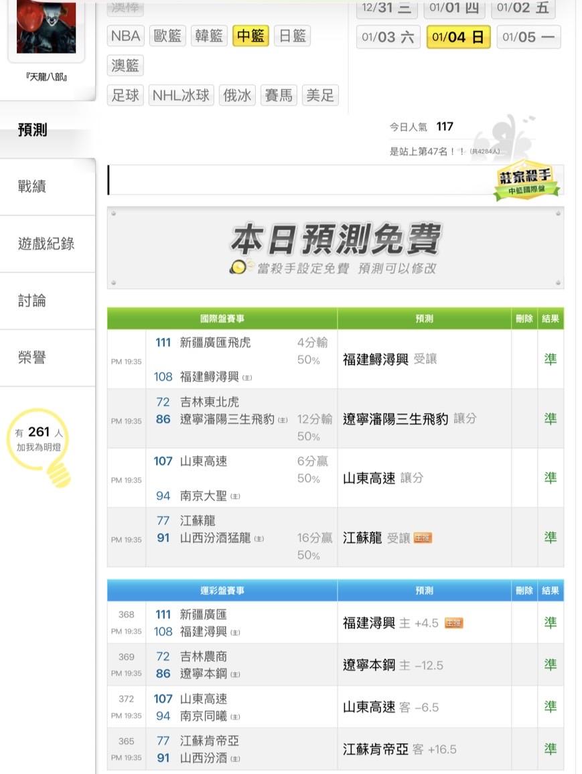
Task: Select the 足球 sport tab
Action: click(x=125, y=95)
